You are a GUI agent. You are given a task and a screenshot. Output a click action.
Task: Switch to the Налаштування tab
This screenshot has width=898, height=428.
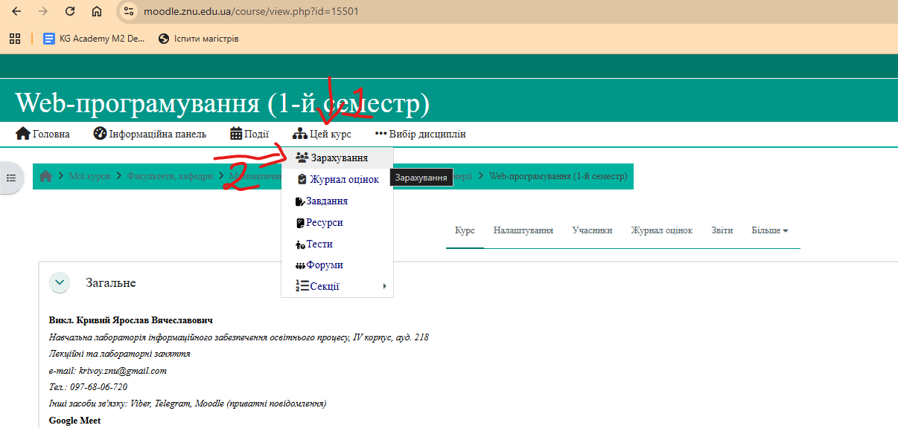pyautogui.click(x=523, y=230)
